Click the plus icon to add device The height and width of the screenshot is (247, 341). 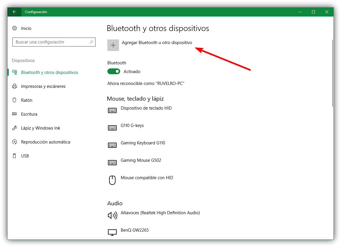113,45
